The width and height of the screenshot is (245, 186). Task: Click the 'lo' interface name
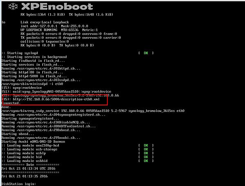[3, 22]
